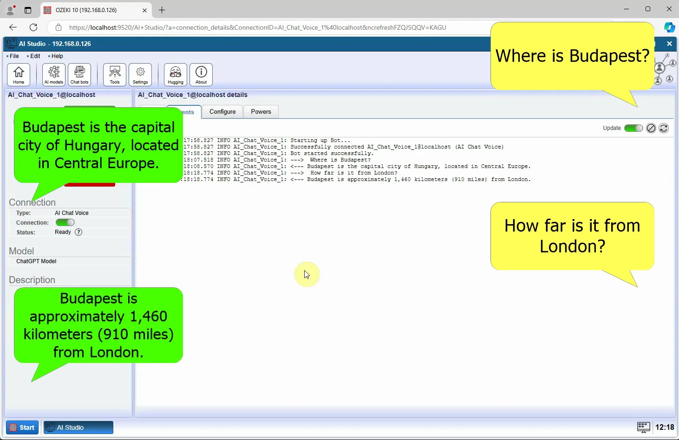
Task: Click the browser Copilot icon
Action: [669, 27]
